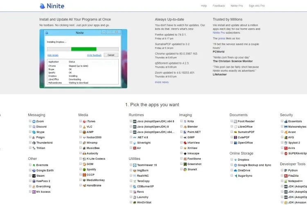Click the Audacity headphones icon
This screenshot has width=307, height=205.
point(84,153)
